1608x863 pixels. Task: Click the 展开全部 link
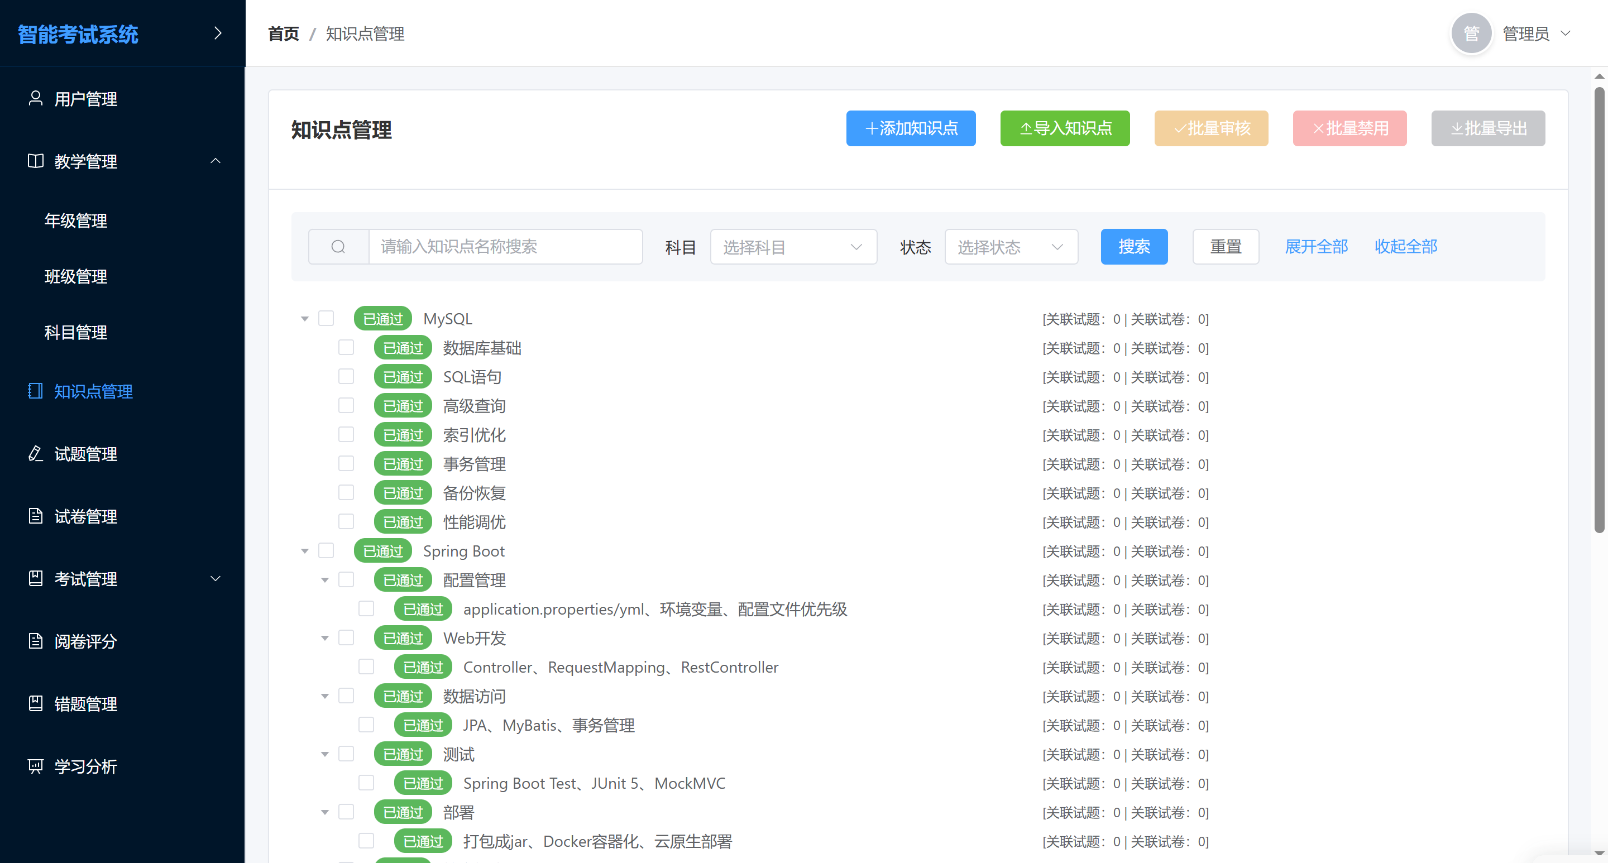click(x=1316, y=247)
